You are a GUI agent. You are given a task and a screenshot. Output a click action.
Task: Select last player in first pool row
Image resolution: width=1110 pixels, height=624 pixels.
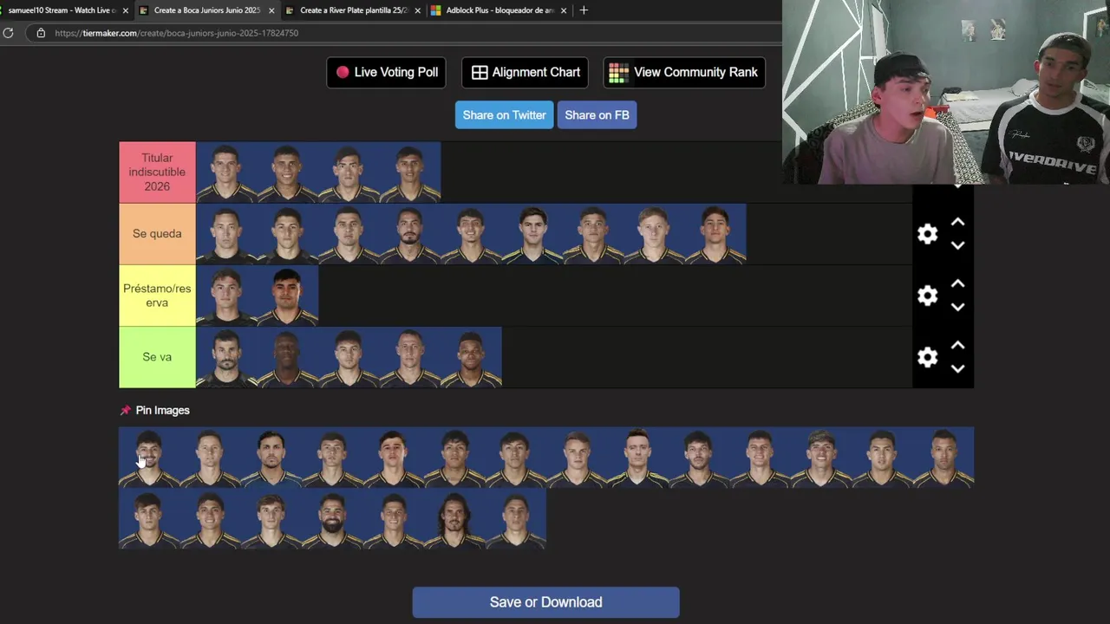pyautogui.click(x=943, y=457)
